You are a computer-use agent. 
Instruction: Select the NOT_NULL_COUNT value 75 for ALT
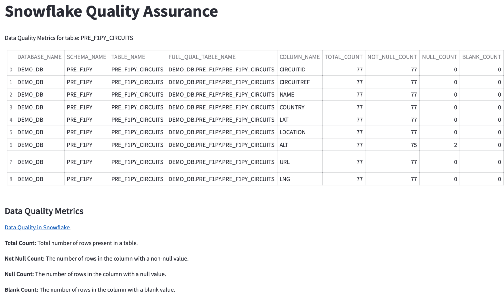point(414,145)
